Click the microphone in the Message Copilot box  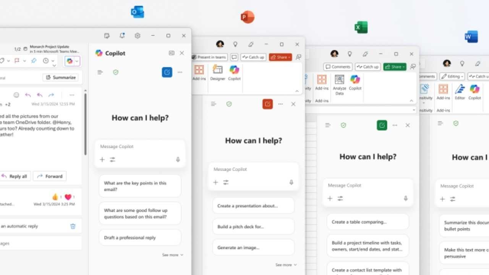coord(178,160)
